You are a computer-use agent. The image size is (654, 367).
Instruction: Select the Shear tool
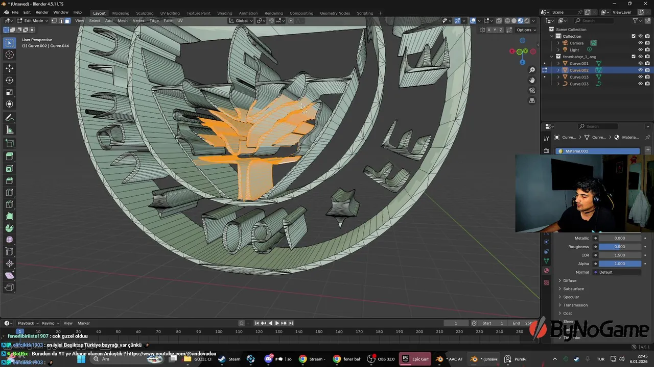(9, 275)
